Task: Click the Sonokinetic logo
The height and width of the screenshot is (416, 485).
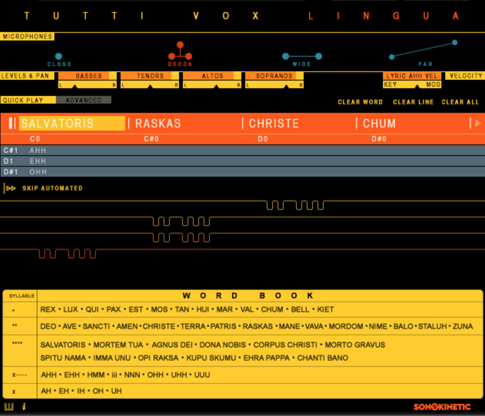Action: [442, 407]
